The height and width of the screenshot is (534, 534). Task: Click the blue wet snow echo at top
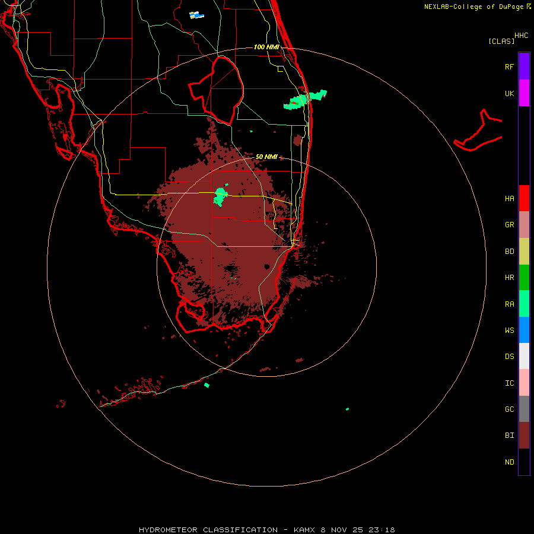[196, 15]
